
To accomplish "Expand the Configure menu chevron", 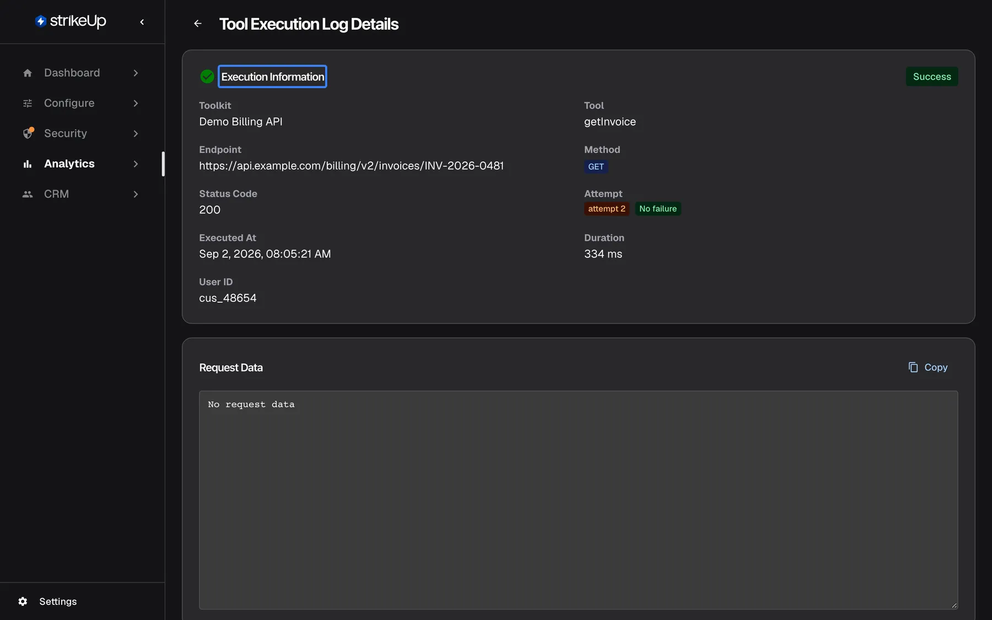I will pos(136,103).
